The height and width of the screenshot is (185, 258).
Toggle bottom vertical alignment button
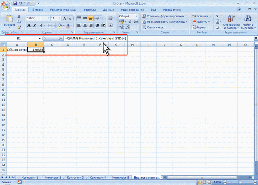pyautogui.click(x=91, y=18)
